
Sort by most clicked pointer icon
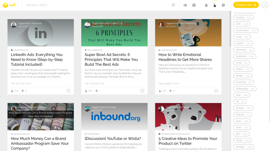pyautogui.click(x=215, y=5)
